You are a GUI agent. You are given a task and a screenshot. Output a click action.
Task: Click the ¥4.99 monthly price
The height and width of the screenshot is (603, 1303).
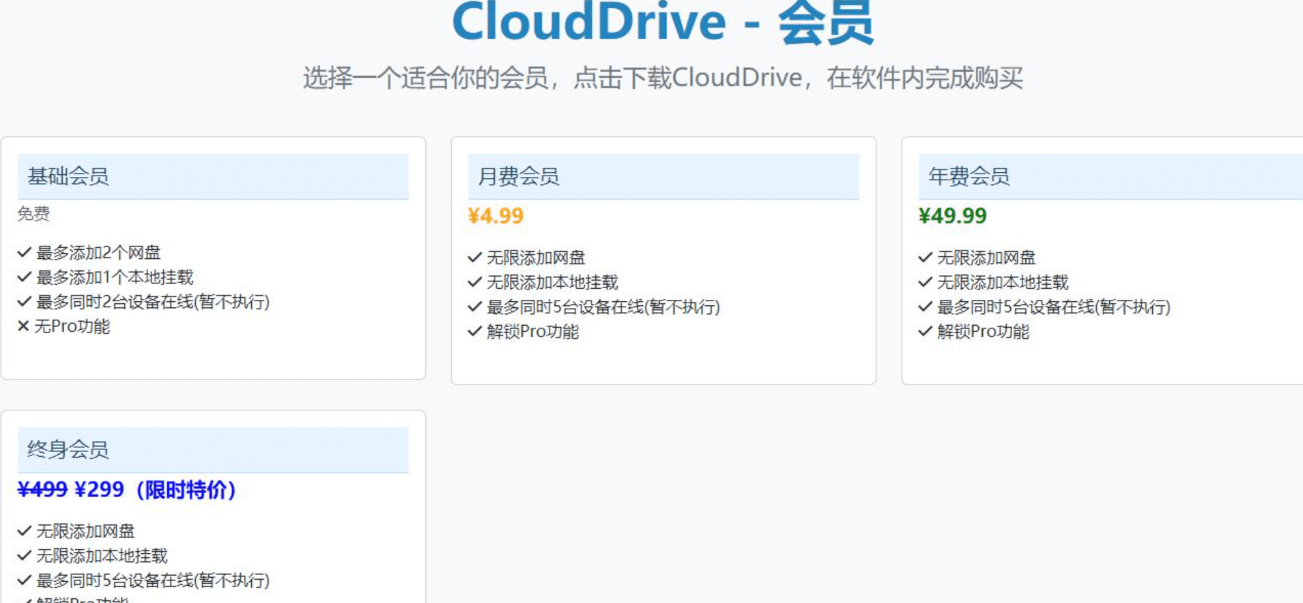(496, 216)
